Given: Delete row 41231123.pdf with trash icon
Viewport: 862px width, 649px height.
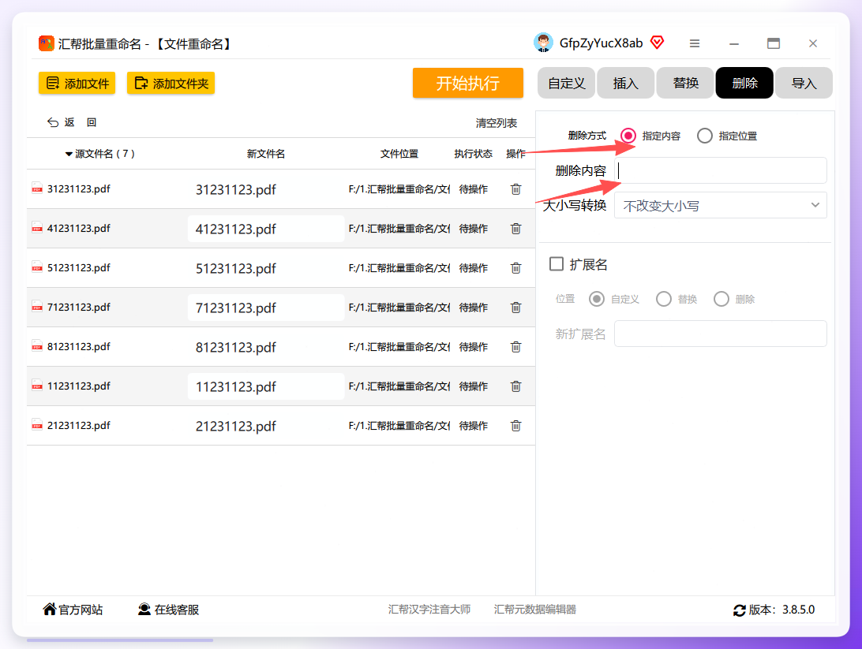Looking at the screenshot, I should [515, 229].
